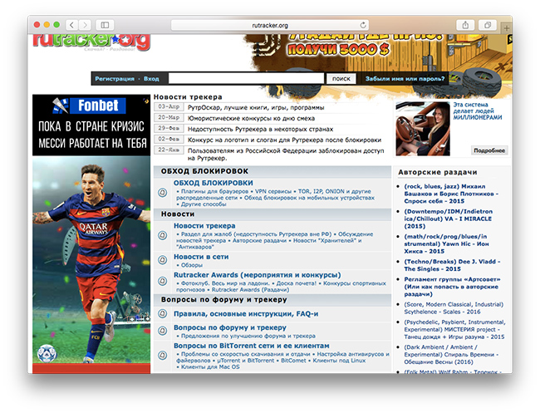Open the Предложения по улучшению форума subforum

click(248, 336)
